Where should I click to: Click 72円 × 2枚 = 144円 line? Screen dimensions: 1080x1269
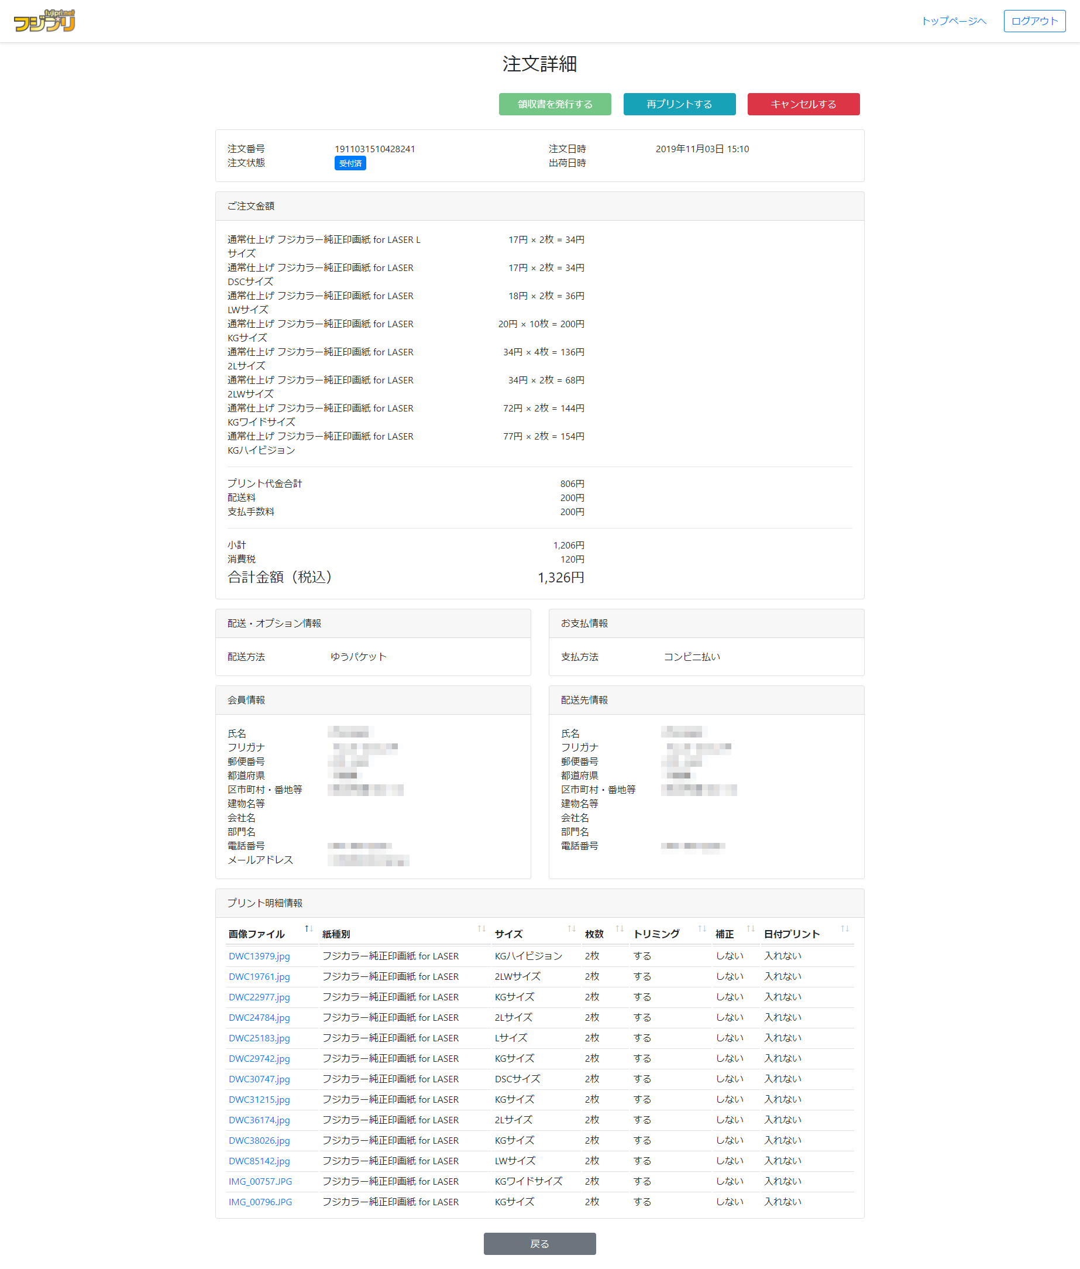[x=544, y=408]
